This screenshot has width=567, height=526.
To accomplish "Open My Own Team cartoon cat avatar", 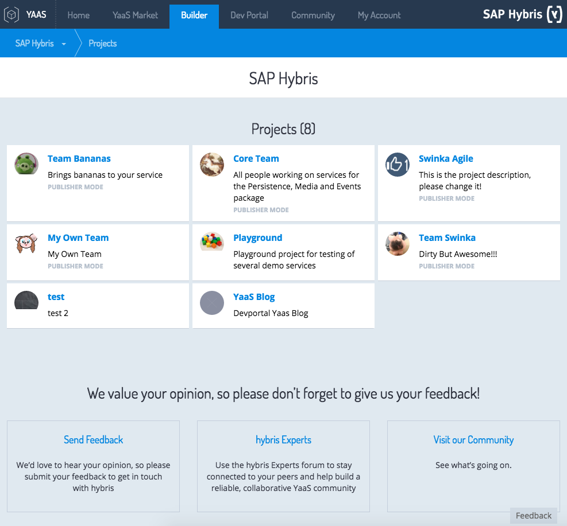I will pyautogui.click(x=26, y=243).
